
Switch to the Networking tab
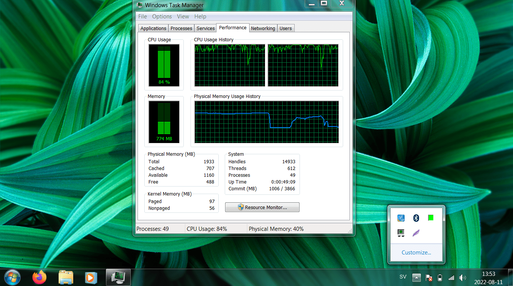[263, 28]
